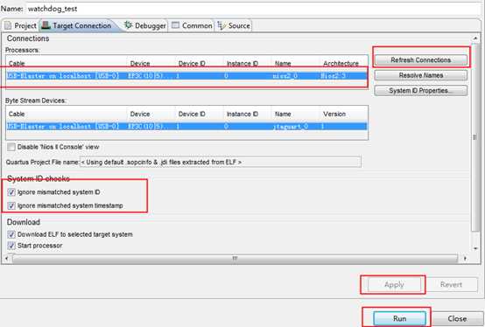Viewport: 485px width, 327px height.
Task: Click Resolve Names button
Action: [421, 75]
